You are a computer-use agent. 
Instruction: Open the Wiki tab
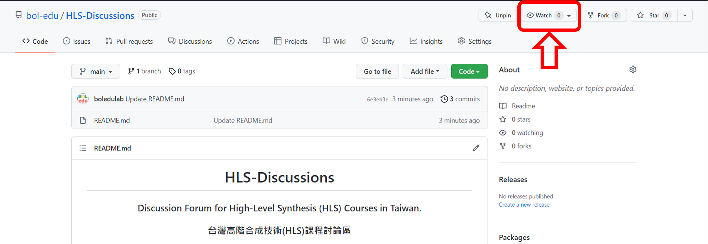click(x=334, y=41)
